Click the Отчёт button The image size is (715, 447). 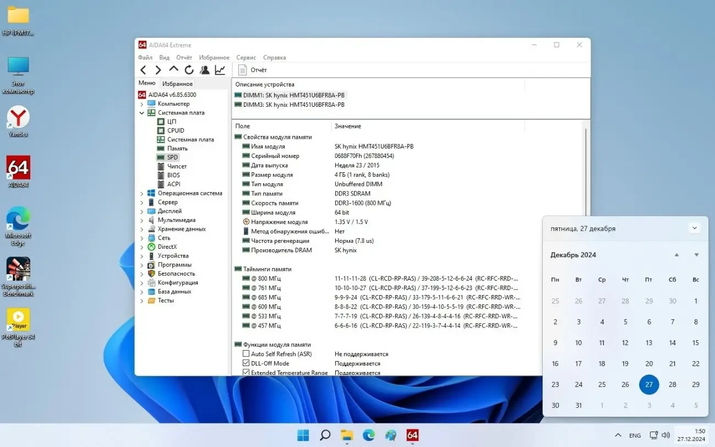(x=252, y=69)
